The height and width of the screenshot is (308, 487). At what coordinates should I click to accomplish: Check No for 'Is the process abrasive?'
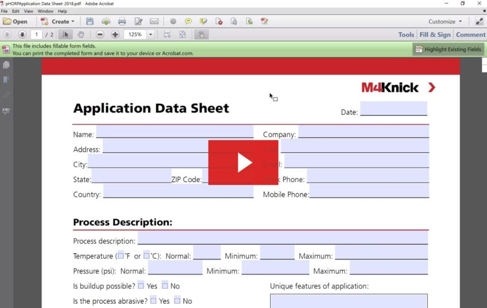(x=177, y=300)
